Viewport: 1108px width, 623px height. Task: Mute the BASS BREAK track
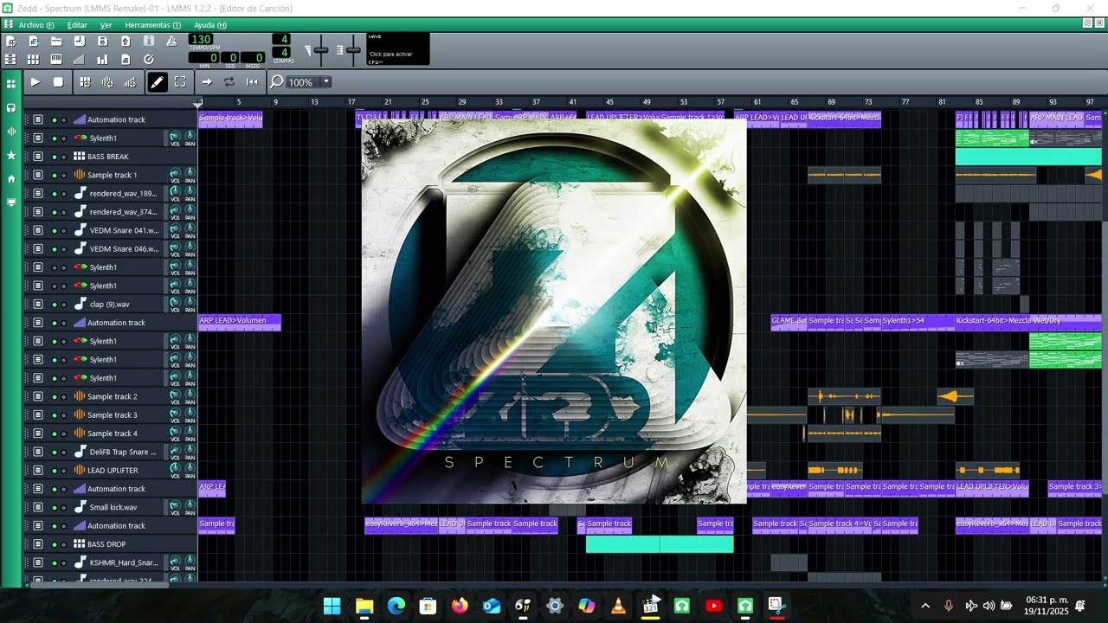click(x=55, y=157)
